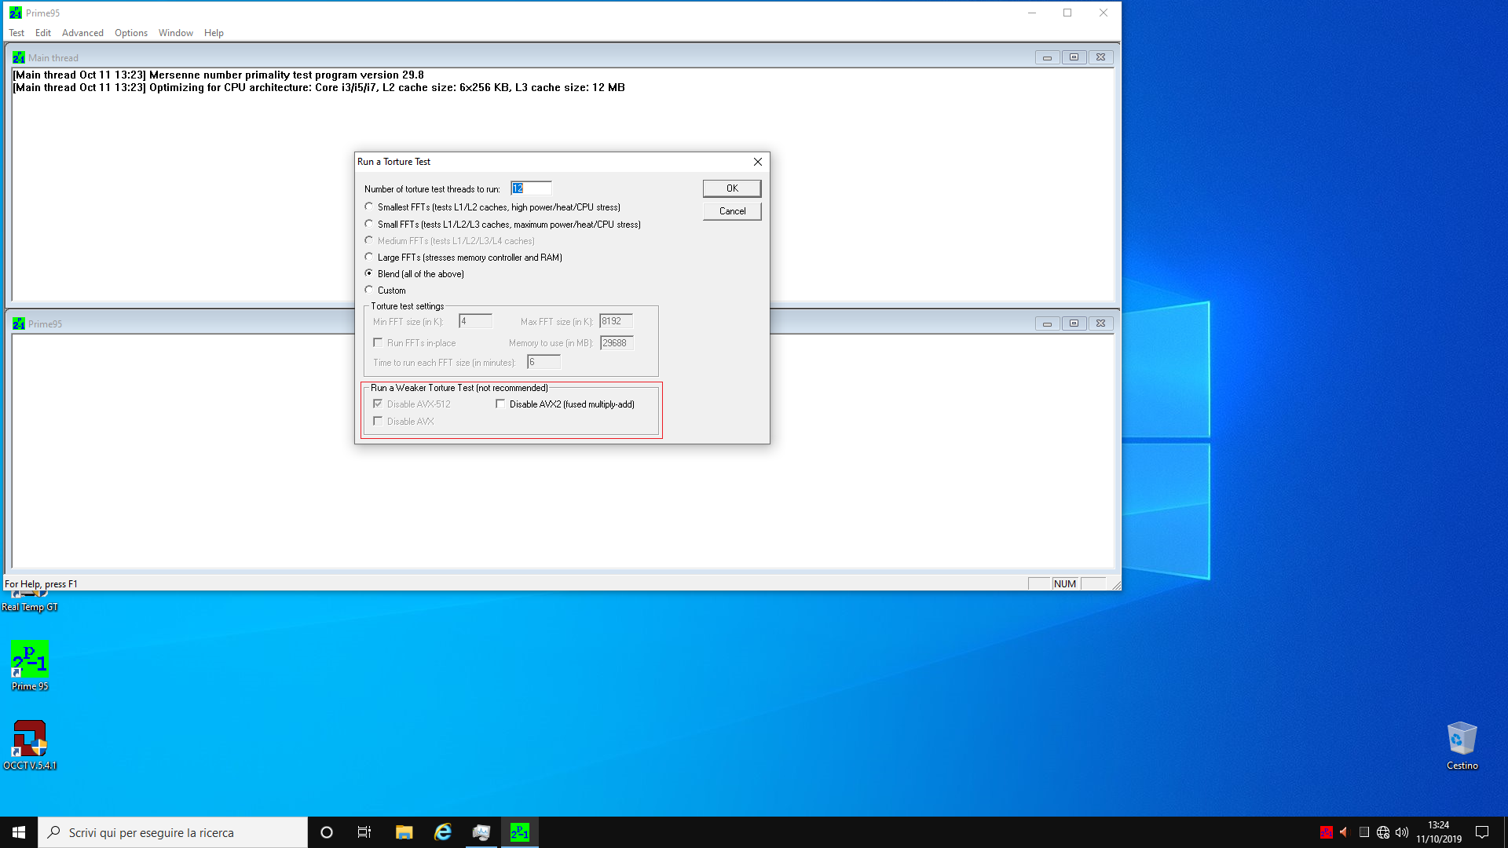Close the Run a Torture Test dialog
Screen dimensions: 1508x848
tap(758, 162)
